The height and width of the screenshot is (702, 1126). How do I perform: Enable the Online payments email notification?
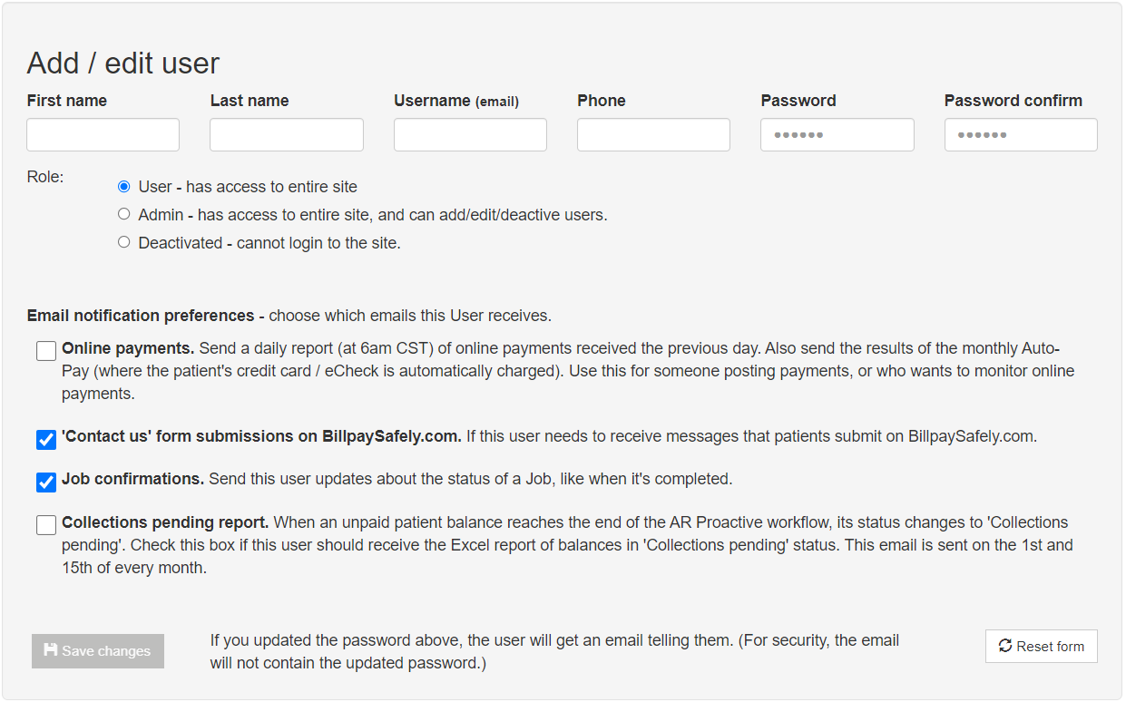(45, 350)
